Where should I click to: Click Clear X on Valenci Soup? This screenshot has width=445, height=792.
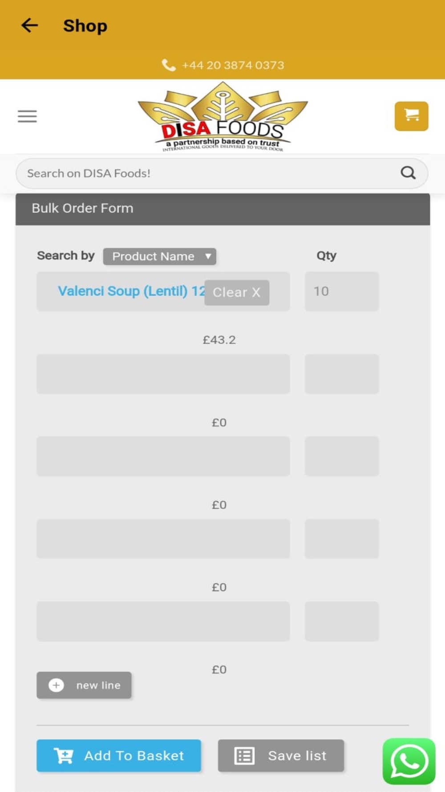236,293
